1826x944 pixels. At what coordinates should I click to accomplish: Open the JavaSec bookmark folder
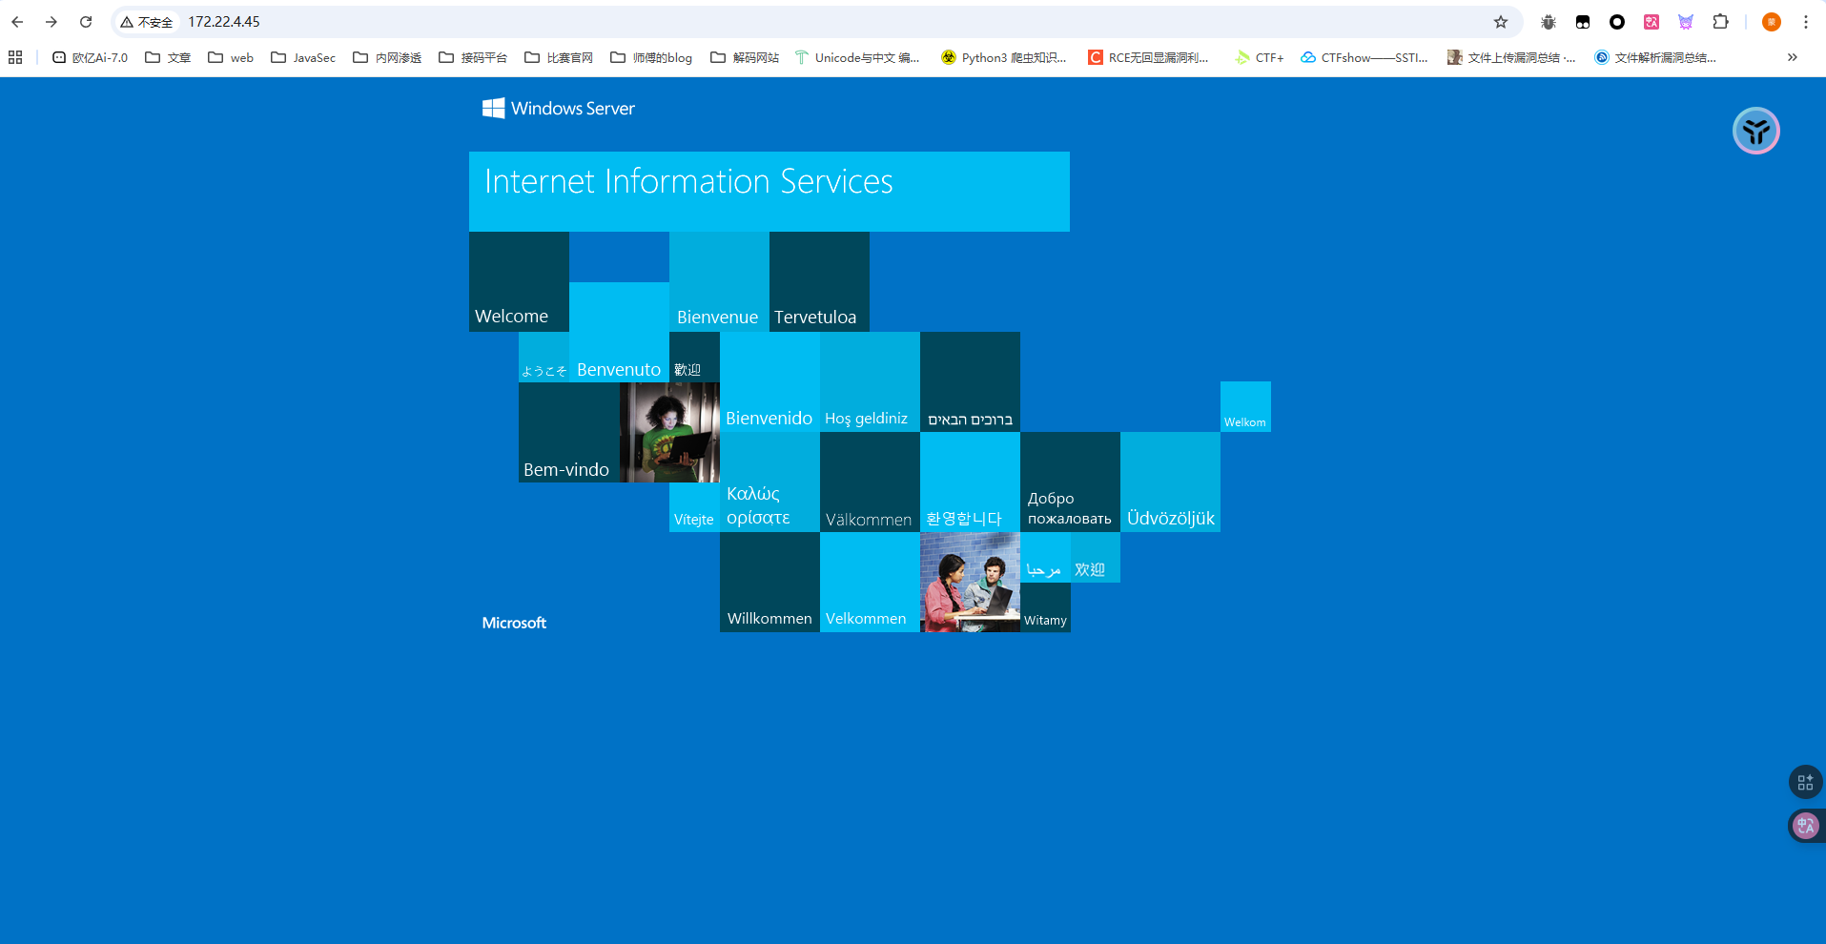click(303, 57)
